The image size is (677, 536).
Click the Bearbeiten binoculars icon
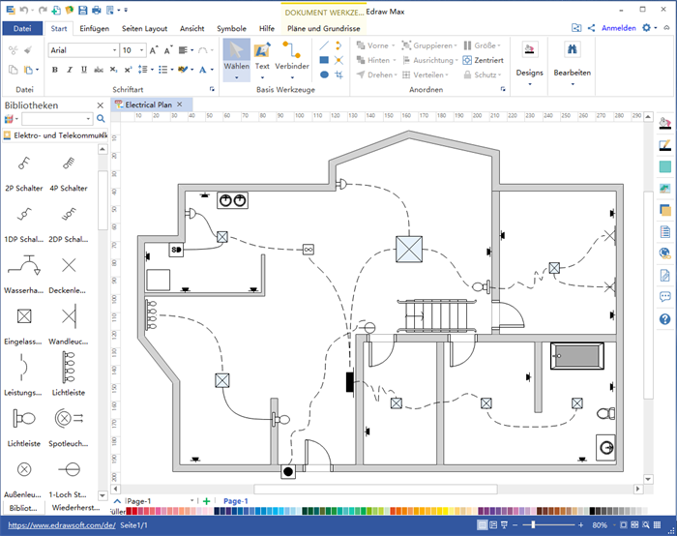pos(573,55)
